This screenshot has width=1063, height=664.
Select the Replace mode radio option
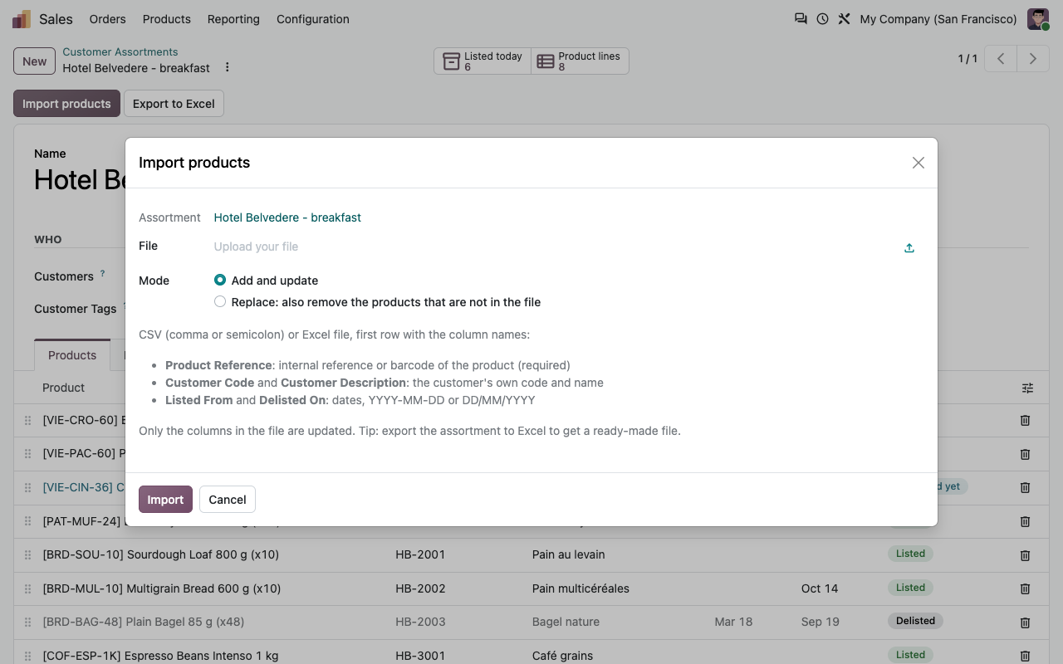pyautogui.click(x=220, y=302)
